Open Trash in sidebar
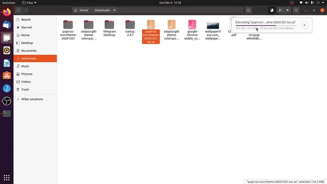 click(x=35, y=89)
